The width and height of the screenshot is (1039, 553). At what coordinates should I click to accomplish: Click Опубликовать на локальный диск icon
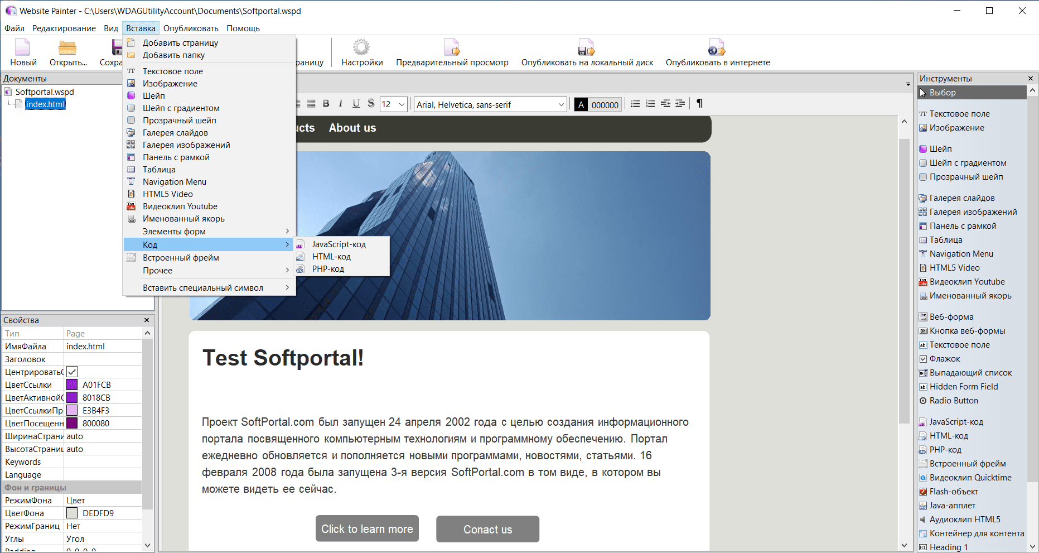(x=587, y=47)
